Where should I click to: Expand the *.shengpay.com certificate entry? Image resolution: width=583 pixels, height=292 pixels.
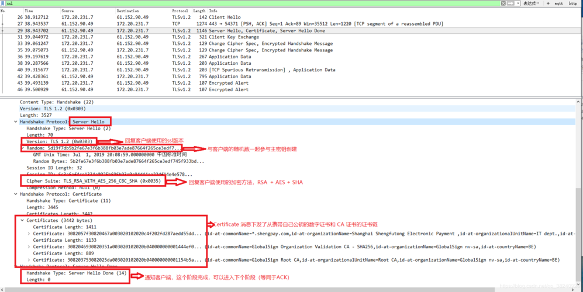pos(29,234)
